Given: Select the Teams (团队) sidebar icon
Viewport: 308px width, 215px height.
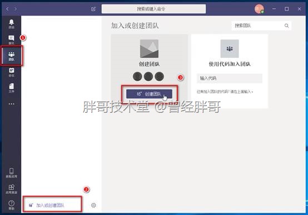Looking at the screenshot, I should [11, 56].
